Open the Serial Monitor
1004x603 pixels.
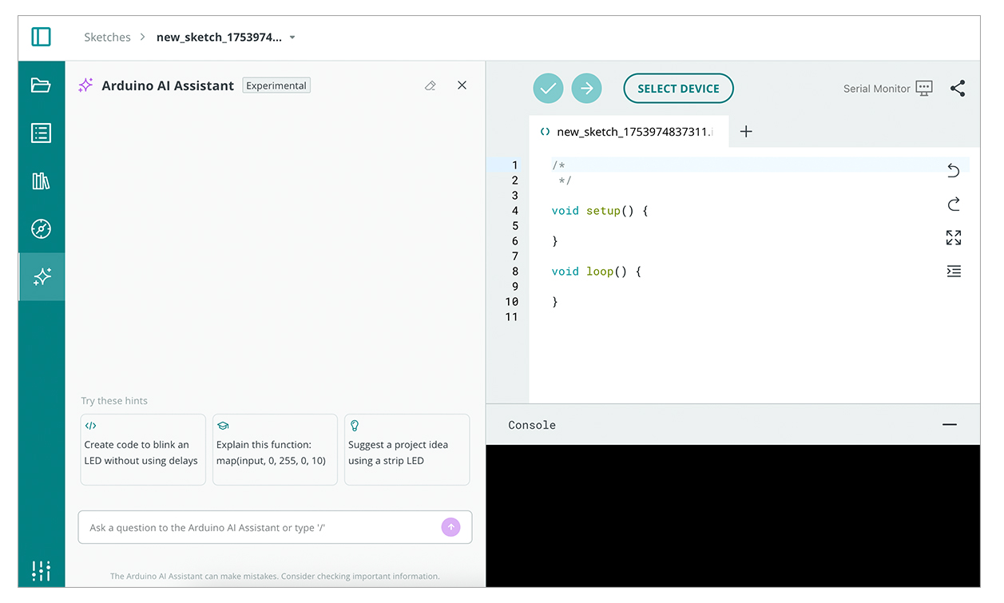887,89
